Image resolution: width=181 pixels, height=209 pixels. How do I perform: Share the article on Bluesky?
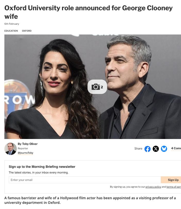[x=164, y=149]
